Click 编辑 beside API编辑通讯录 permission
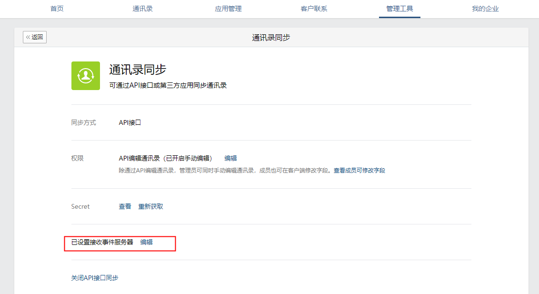Screen dimensions: 539x294 pyautogui.click(x=230, y=158)
